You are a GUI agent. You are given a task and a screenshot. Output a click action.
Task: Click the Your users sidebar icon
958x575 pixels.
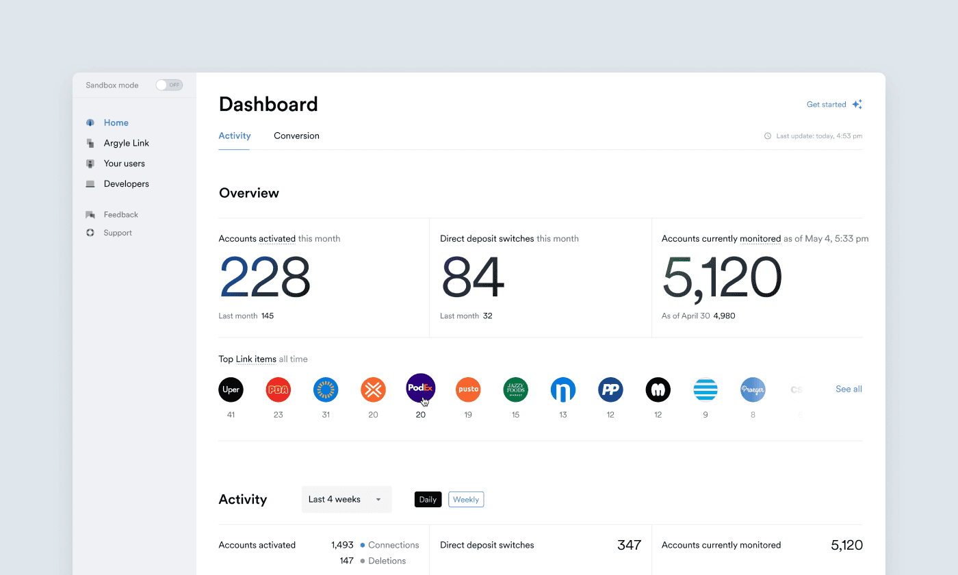(x=90, y=164)
